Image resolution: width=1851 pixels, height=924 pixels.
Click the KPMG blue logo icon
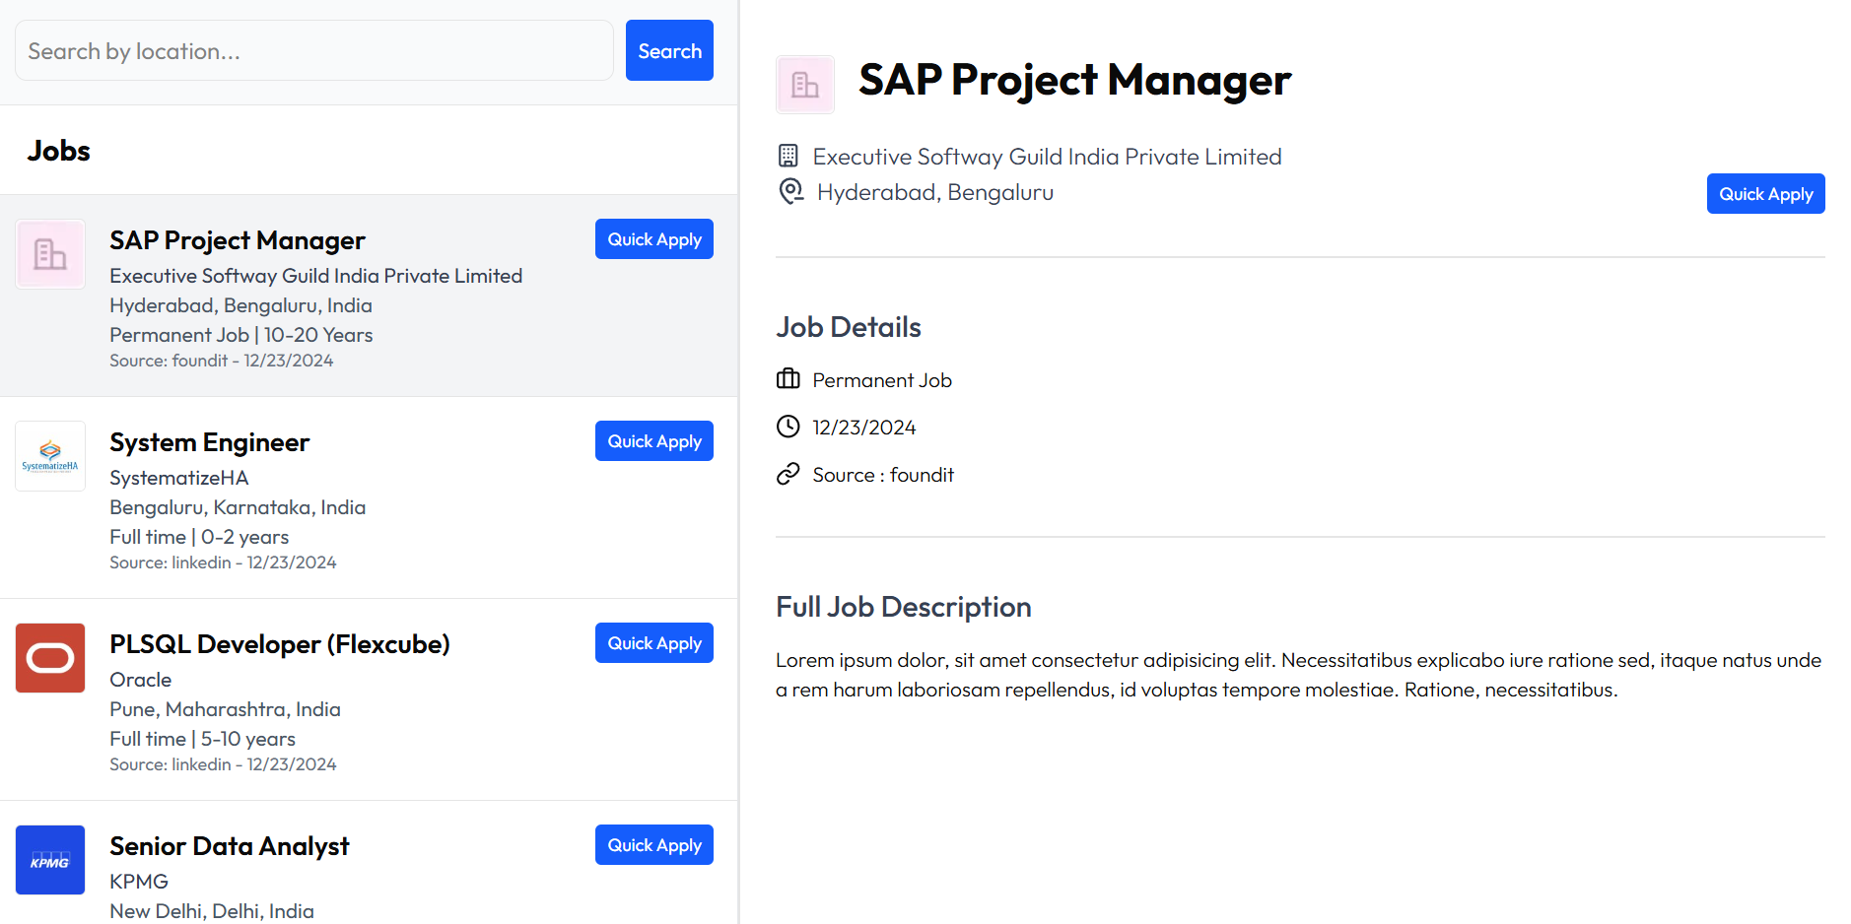pos(50,860)
